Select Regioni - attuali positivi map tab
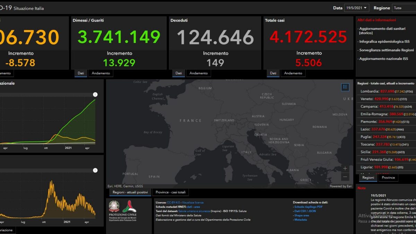Viewport: 416px width, 234px height. tap(130, 192)
